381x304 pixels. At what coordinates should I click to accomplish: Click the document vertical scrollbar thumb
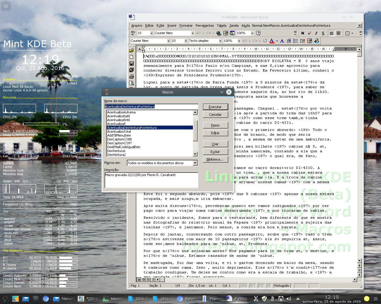tap(359, 54)
